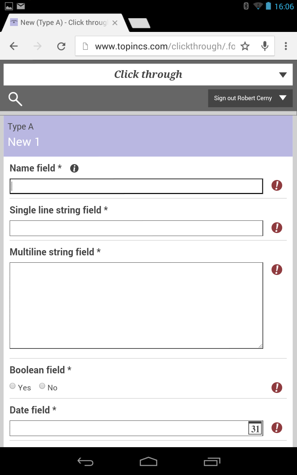
Task: Expand the Click through dropdown arrow
Action: [x=283, y=75]
